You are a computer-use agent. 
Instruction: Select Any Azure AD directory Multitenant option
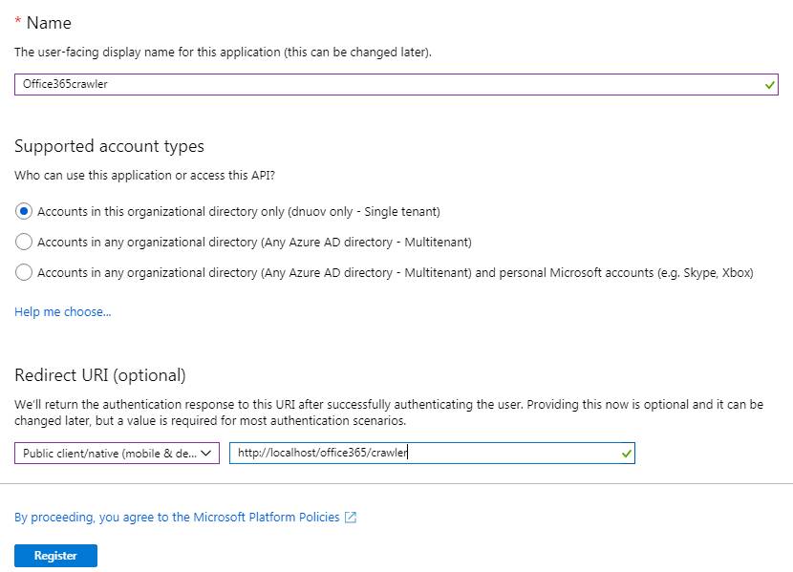(24, 242)
